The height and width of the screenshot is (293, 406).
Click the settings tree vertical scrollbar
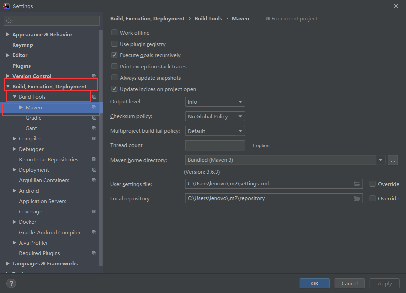tap(101, 148)
